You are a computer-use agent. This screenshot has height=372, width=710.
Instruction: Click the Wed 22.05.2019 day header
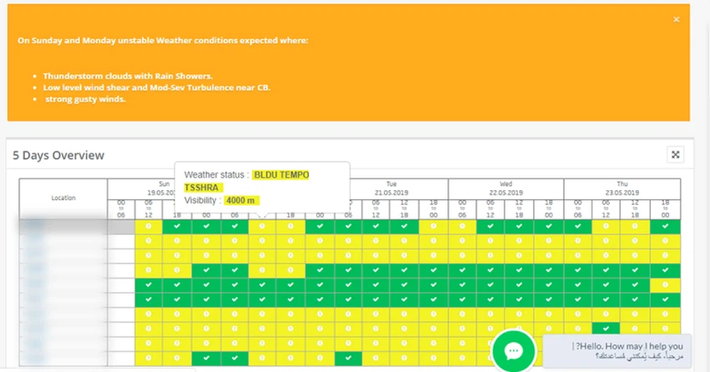point(505,189)
